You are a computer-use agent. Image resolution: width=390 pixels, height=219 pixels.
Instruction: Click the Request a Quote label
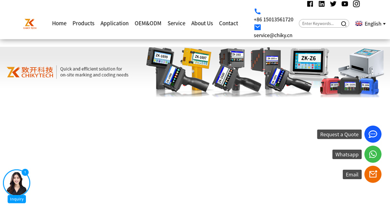click(339, 134)
